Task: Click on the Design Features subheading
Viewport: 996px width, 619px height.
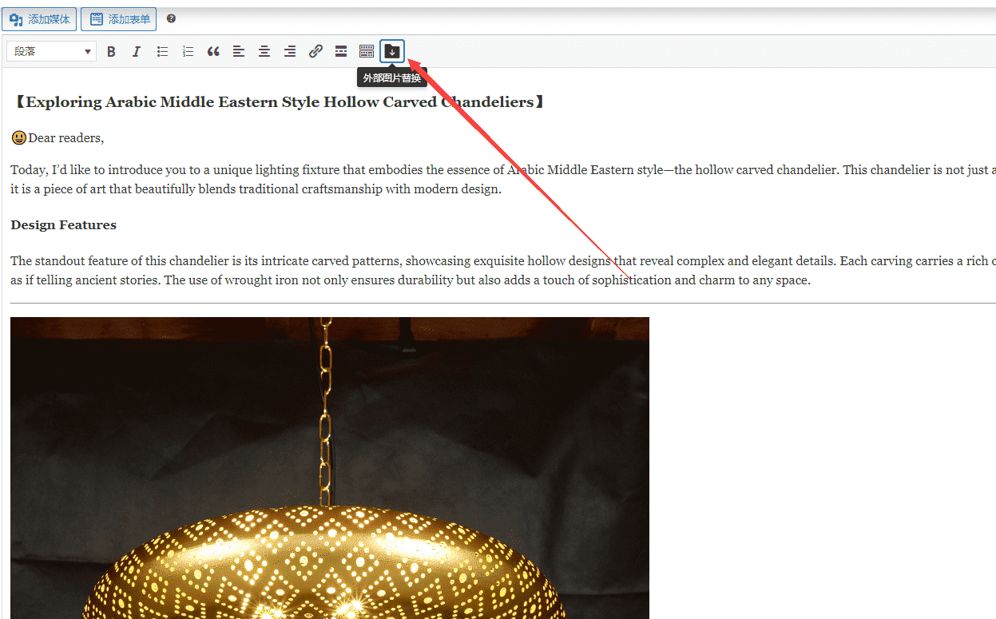Action: 64,225
